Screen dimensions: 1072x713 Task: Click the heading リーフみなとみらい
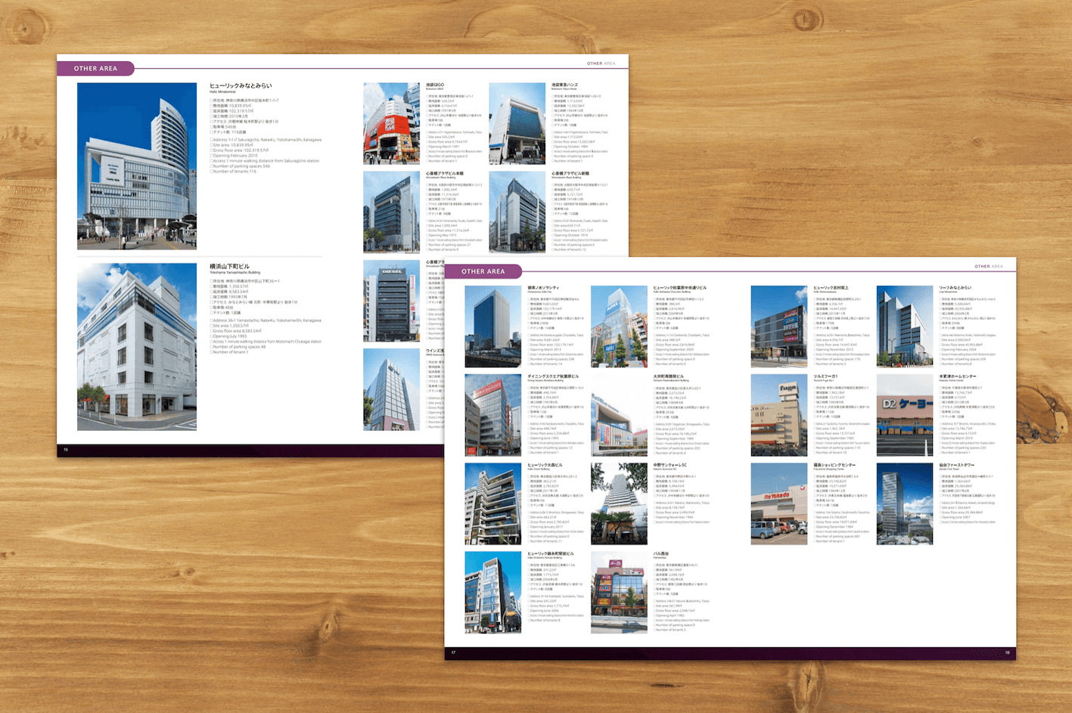point(955,287)
